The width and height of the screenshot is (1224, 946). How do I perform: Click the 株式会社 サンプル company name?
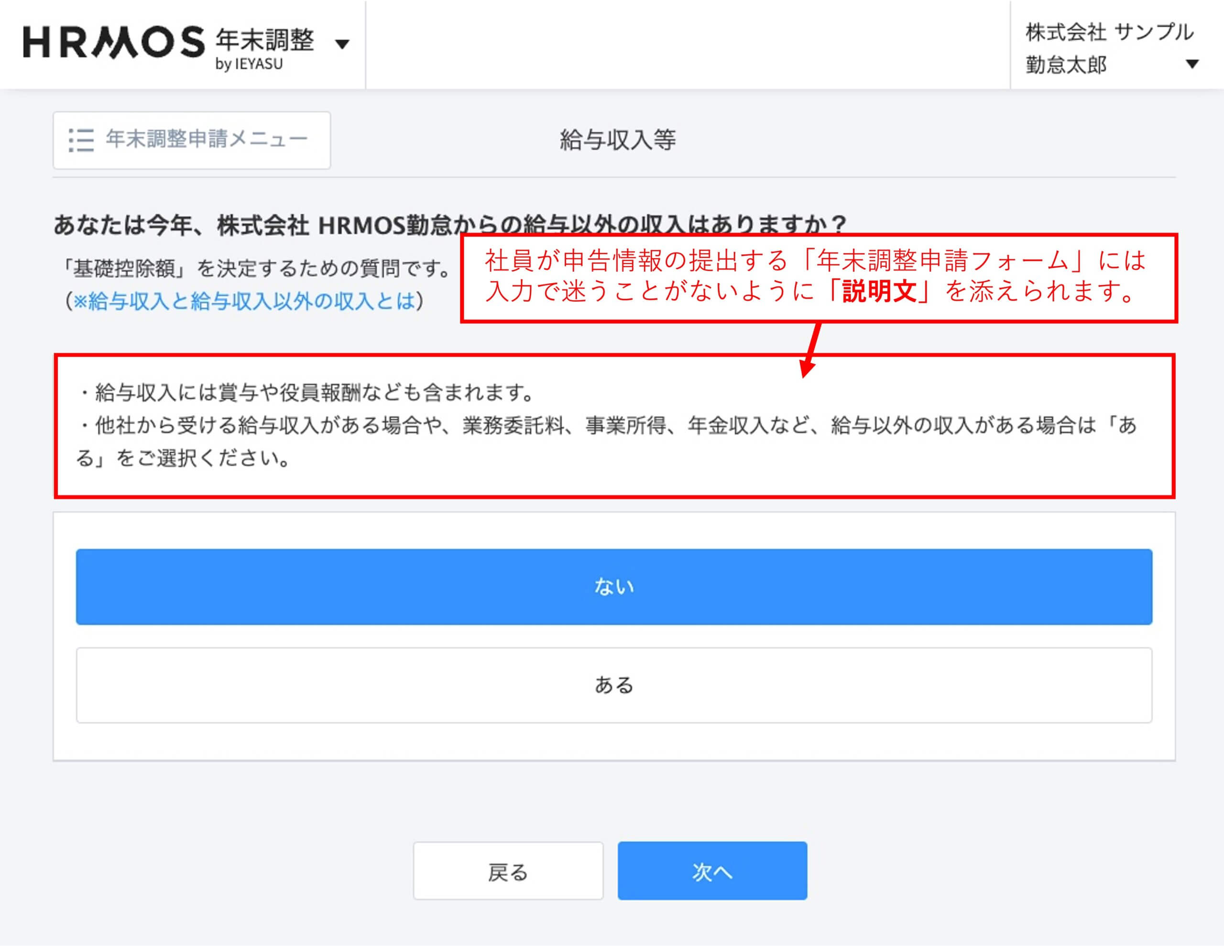pyautogui.click(x=1109, y=32)
